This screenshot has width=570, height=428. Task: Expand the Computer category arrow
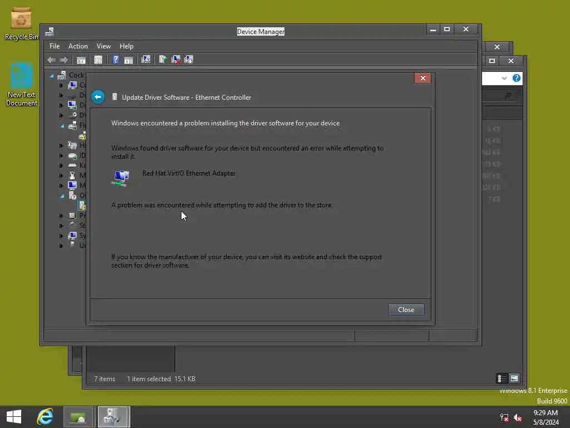61,85
